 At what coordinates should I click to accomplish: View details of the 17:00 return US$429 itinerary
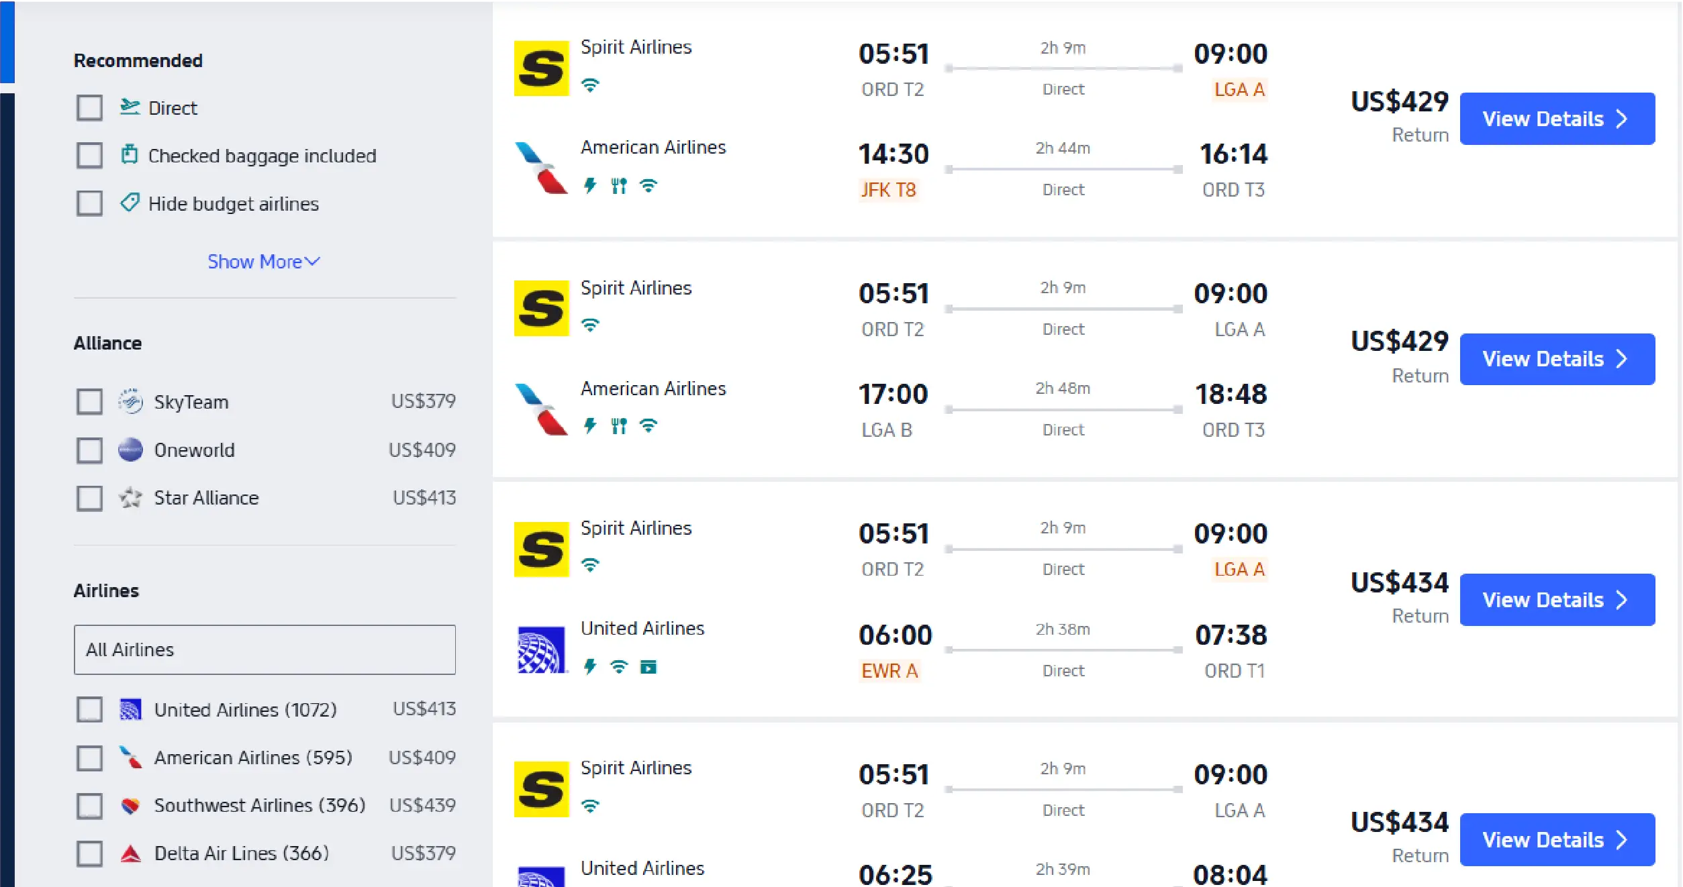(x=1557, y=359)
